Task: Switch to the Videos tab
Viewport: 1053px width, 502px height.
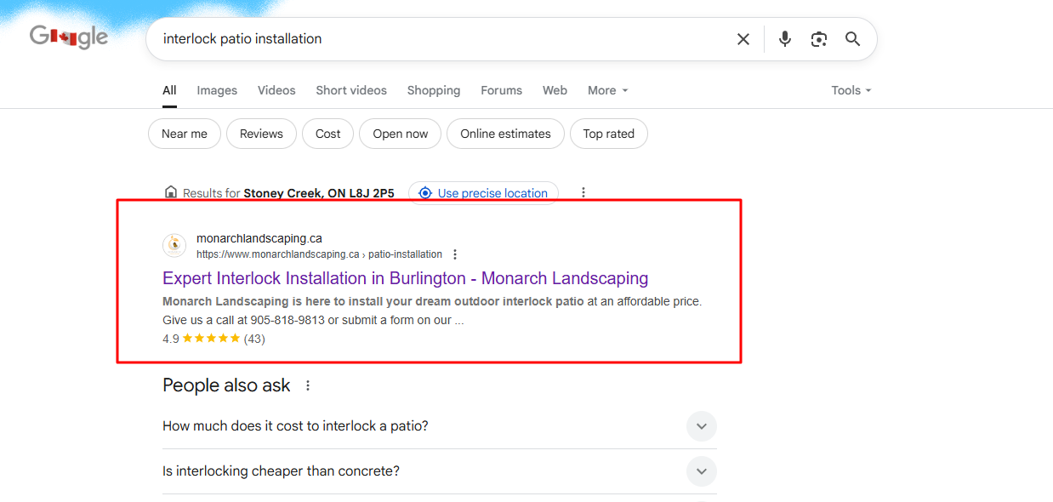Action: pyautogui.click(x=276, y=90)
